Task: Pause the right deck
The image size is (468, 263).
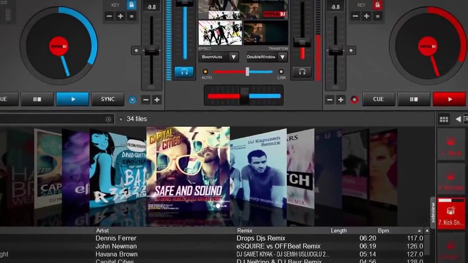Action: click(414, 99)
